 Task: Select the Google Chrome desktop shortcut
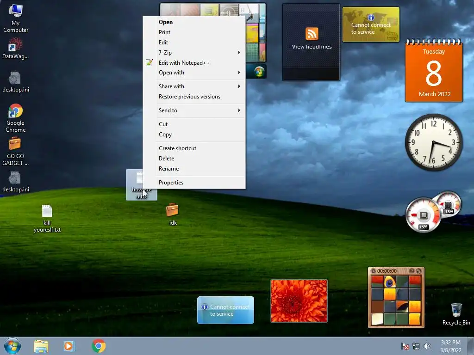(15, 118)
